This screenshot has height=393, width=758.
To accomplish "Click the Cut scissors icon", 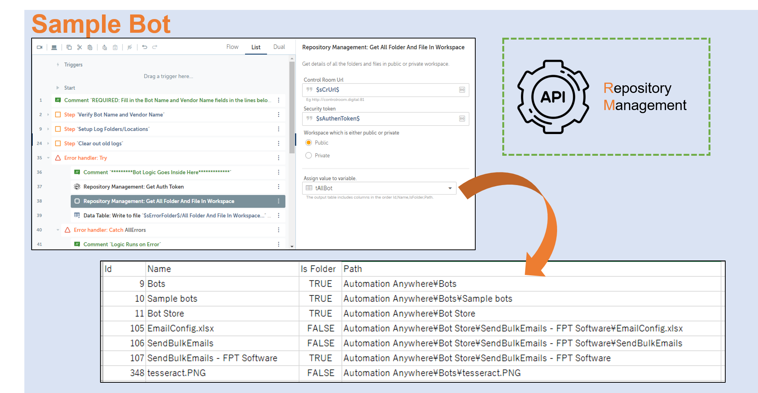I will coord(80,47).
